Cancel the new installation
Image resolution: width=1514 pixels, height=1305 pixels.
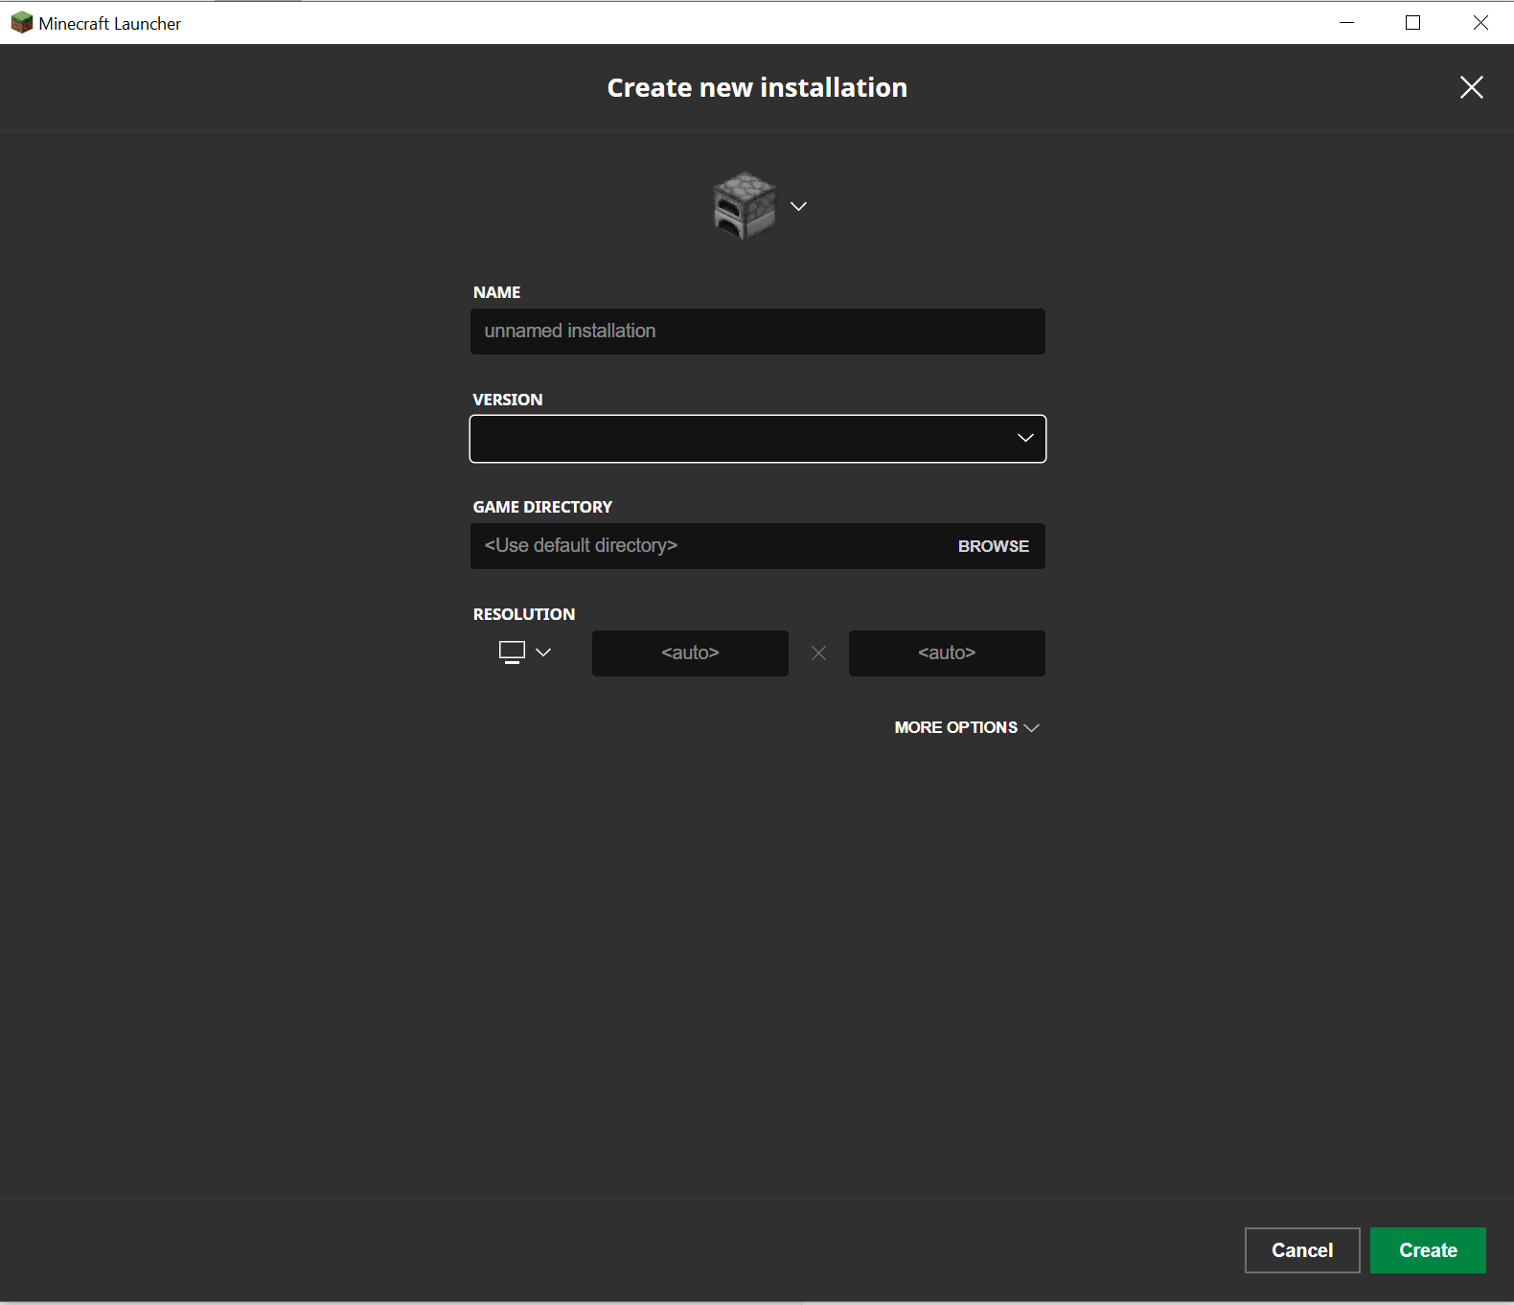point(1302,1250)
